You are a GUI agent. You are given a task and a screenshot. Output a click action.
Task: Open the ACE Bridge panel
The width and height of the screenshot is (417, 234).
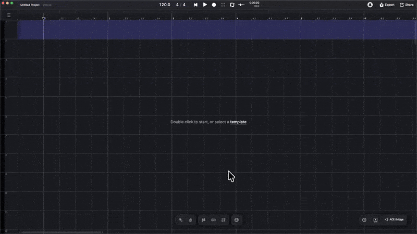[x=394, y=220]
